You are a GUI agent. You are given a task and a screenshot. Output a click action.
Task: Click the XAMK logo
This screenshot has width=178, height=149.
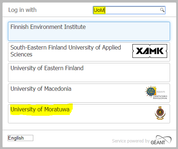(x=150, y=51)
